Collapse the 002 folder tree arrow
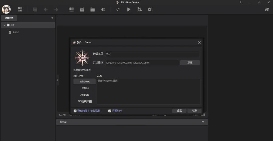 pyautogui.click(x=5, y=25)
